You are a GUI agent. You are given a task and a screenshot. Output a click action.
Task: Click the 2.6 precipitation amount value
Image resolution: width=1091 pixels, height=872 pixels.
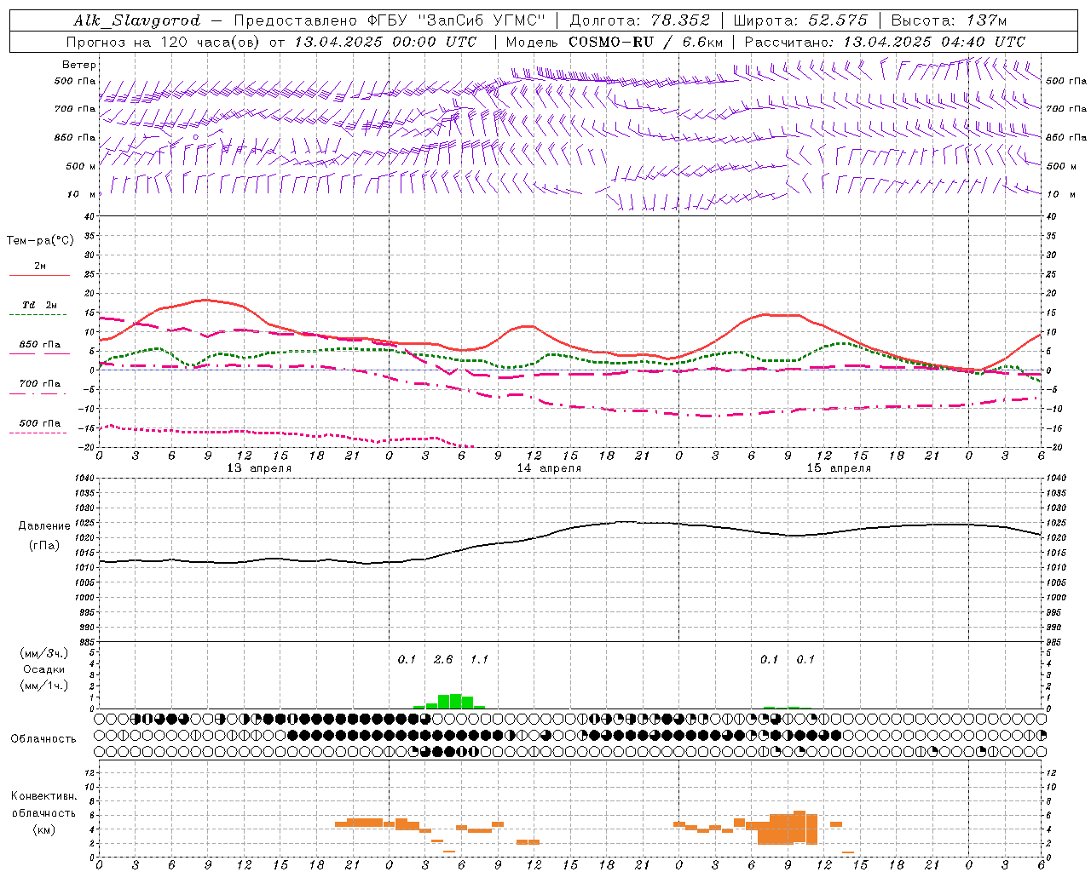pyautogui.click(x=443, y=659)
